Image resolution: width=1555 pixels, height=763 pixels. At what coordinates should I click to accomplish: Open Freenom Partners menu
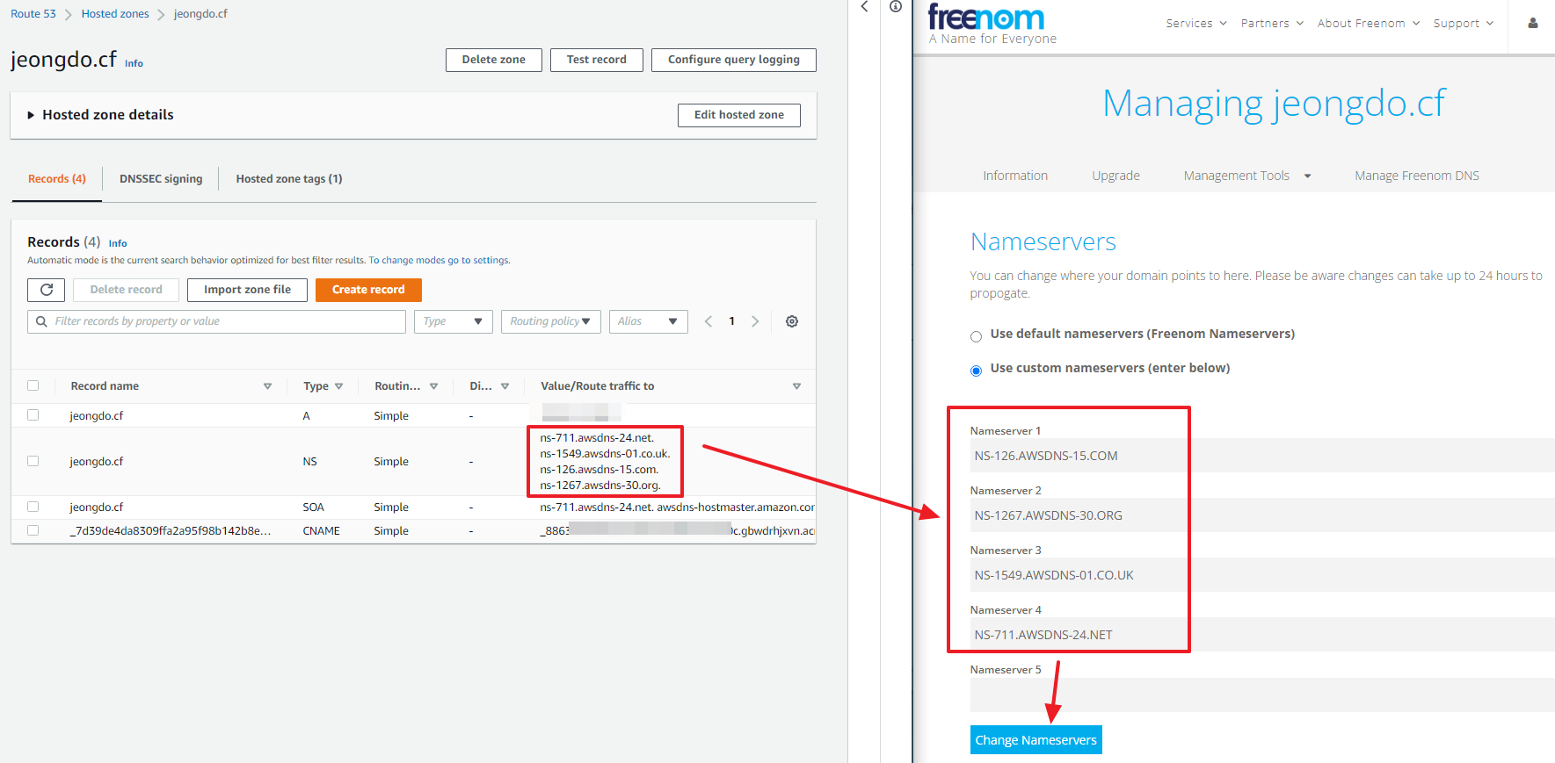(1272, 24)
